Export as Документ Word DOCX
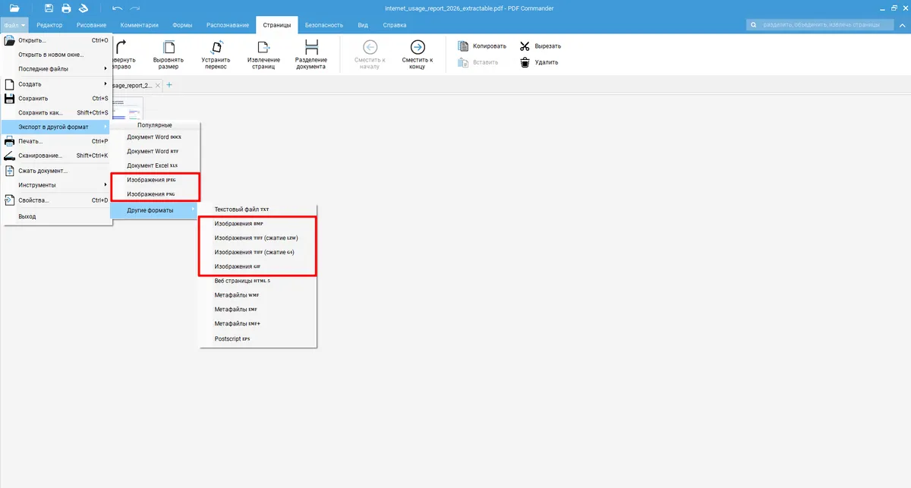The height and width of the screenshot is (488, 911). click(x=155, y=137)
